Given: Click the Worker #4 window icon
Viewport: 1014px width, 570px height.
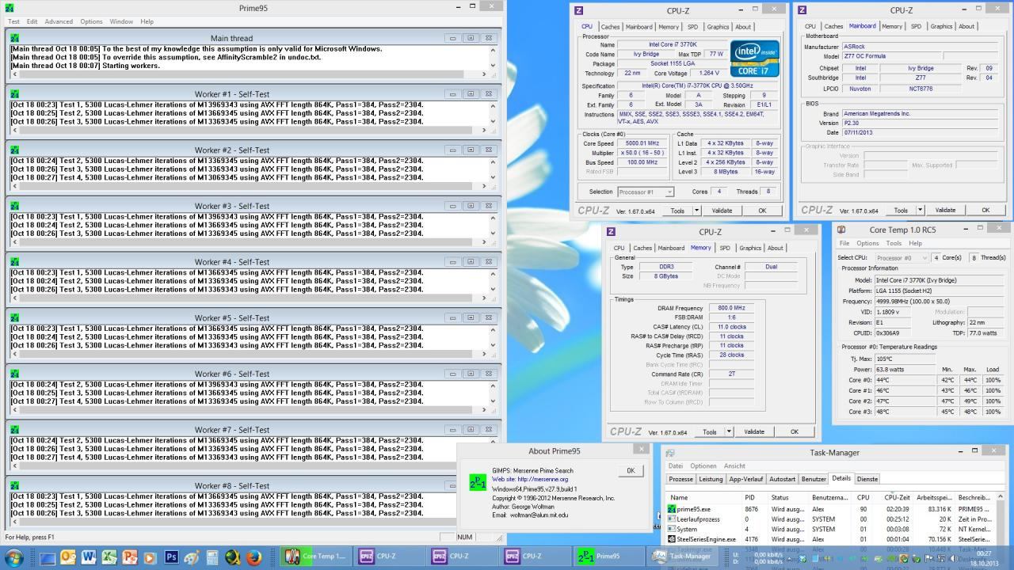Looking at the screenshot, I should (x=14, y=262).
